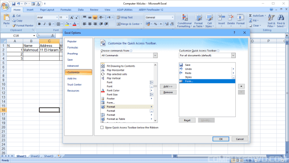Click Wrap Text in ribbon
289x163 pixels.
click(125, 17)
